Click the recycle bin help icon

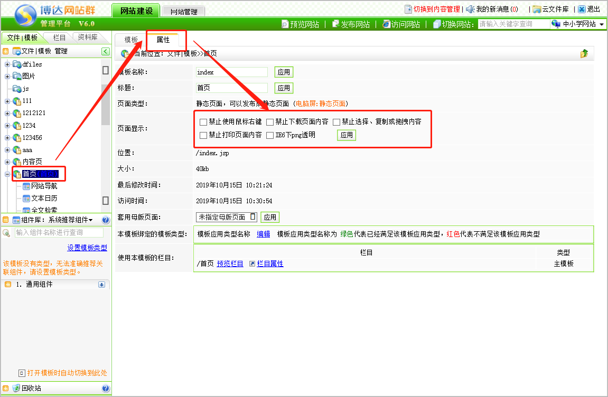(105, 388)
